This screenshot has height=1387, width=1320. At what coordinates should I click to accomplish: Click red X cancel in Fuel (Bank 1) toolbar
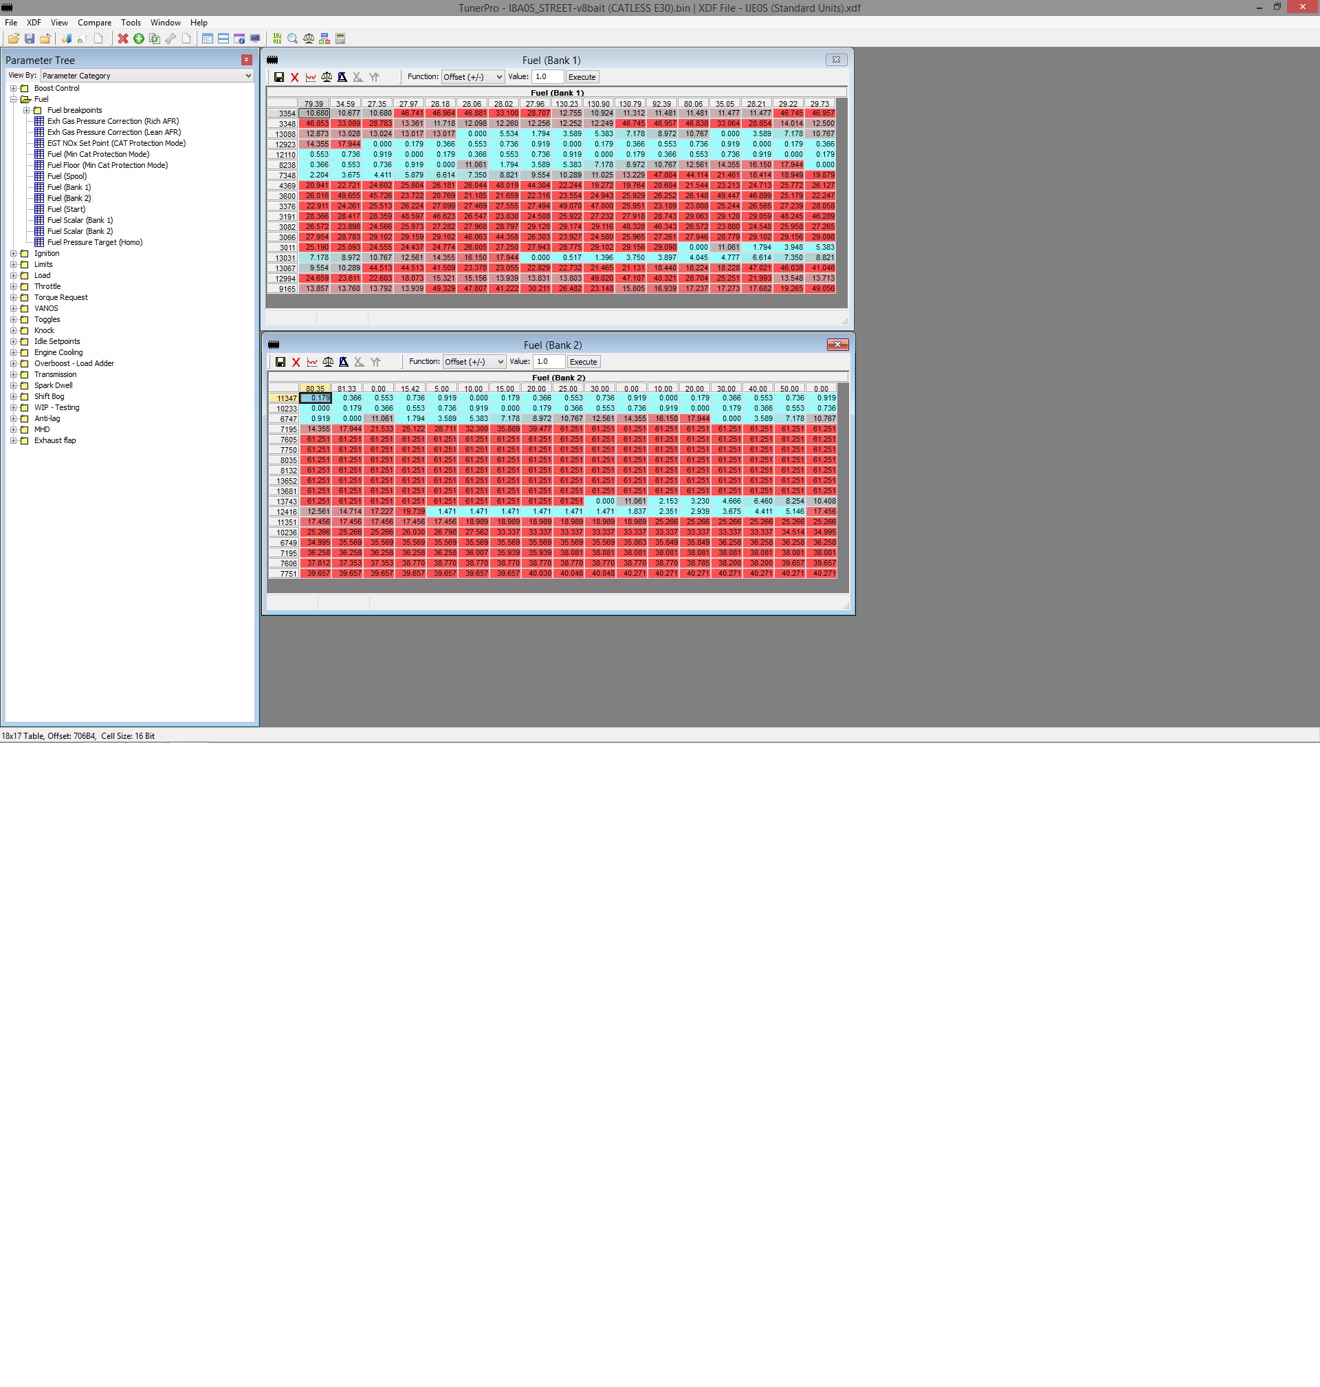tap(295, 78)
